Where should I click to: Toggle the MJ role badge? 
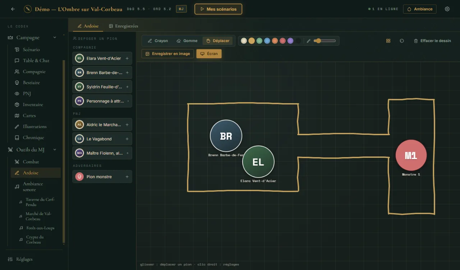tap(181, 9)
